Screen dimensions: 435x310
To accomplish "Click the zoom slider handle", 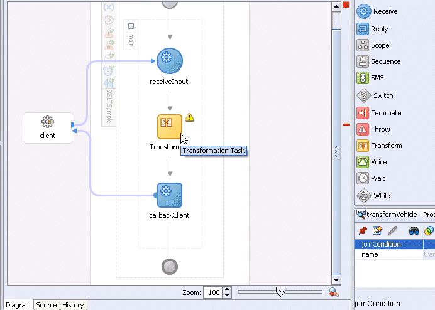I will (280, 291).
